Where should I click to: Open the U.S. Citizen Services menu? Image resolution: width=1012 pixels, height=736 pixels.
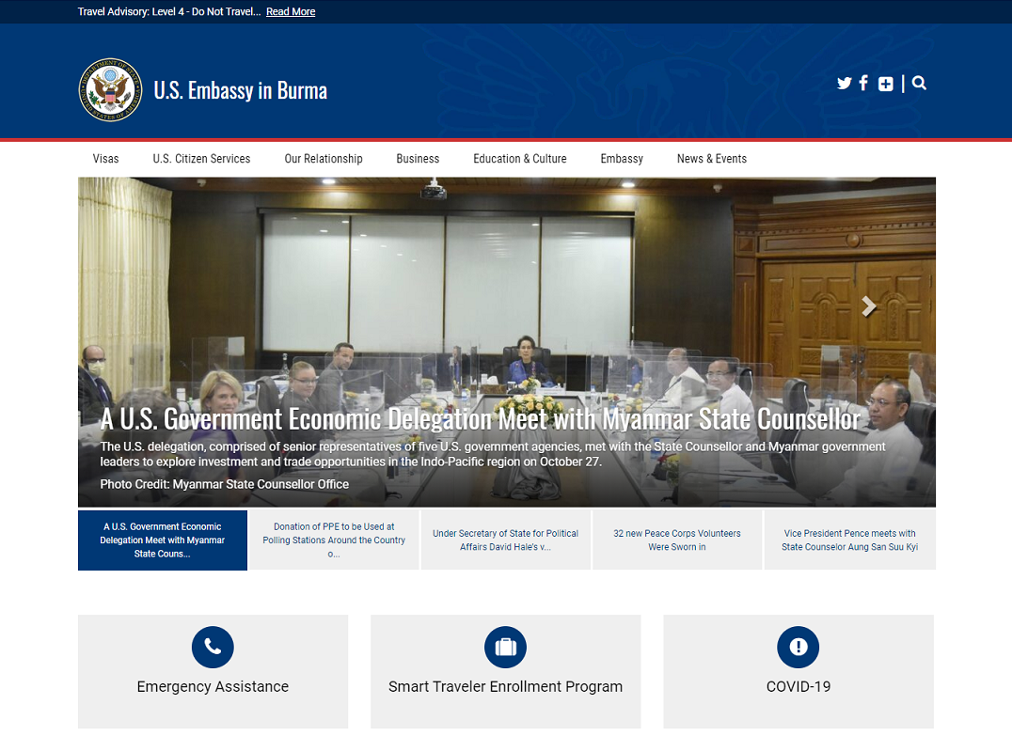coord(201,159)
